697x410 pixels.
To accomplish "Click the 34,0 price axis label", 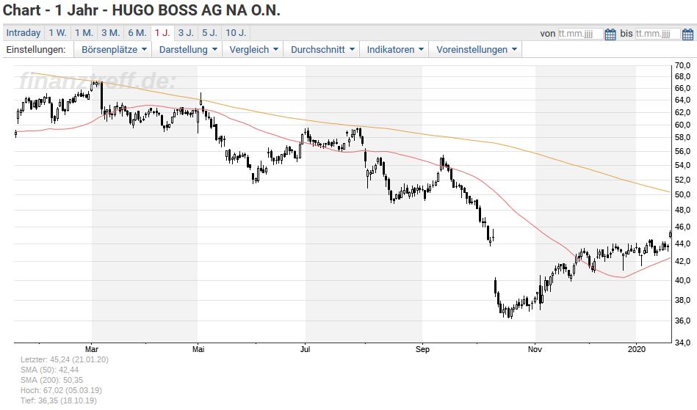I will 682,343.
